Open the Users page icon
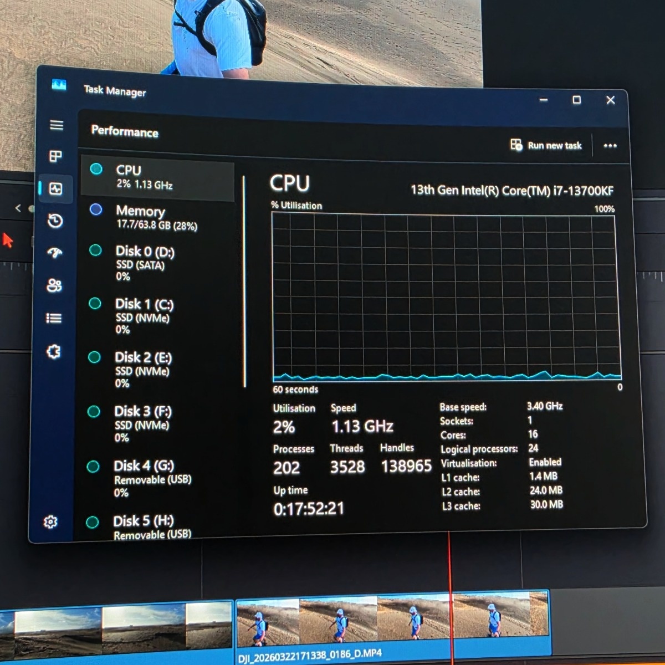This screenshot has height=665, width=665. (x=54, y=286)
